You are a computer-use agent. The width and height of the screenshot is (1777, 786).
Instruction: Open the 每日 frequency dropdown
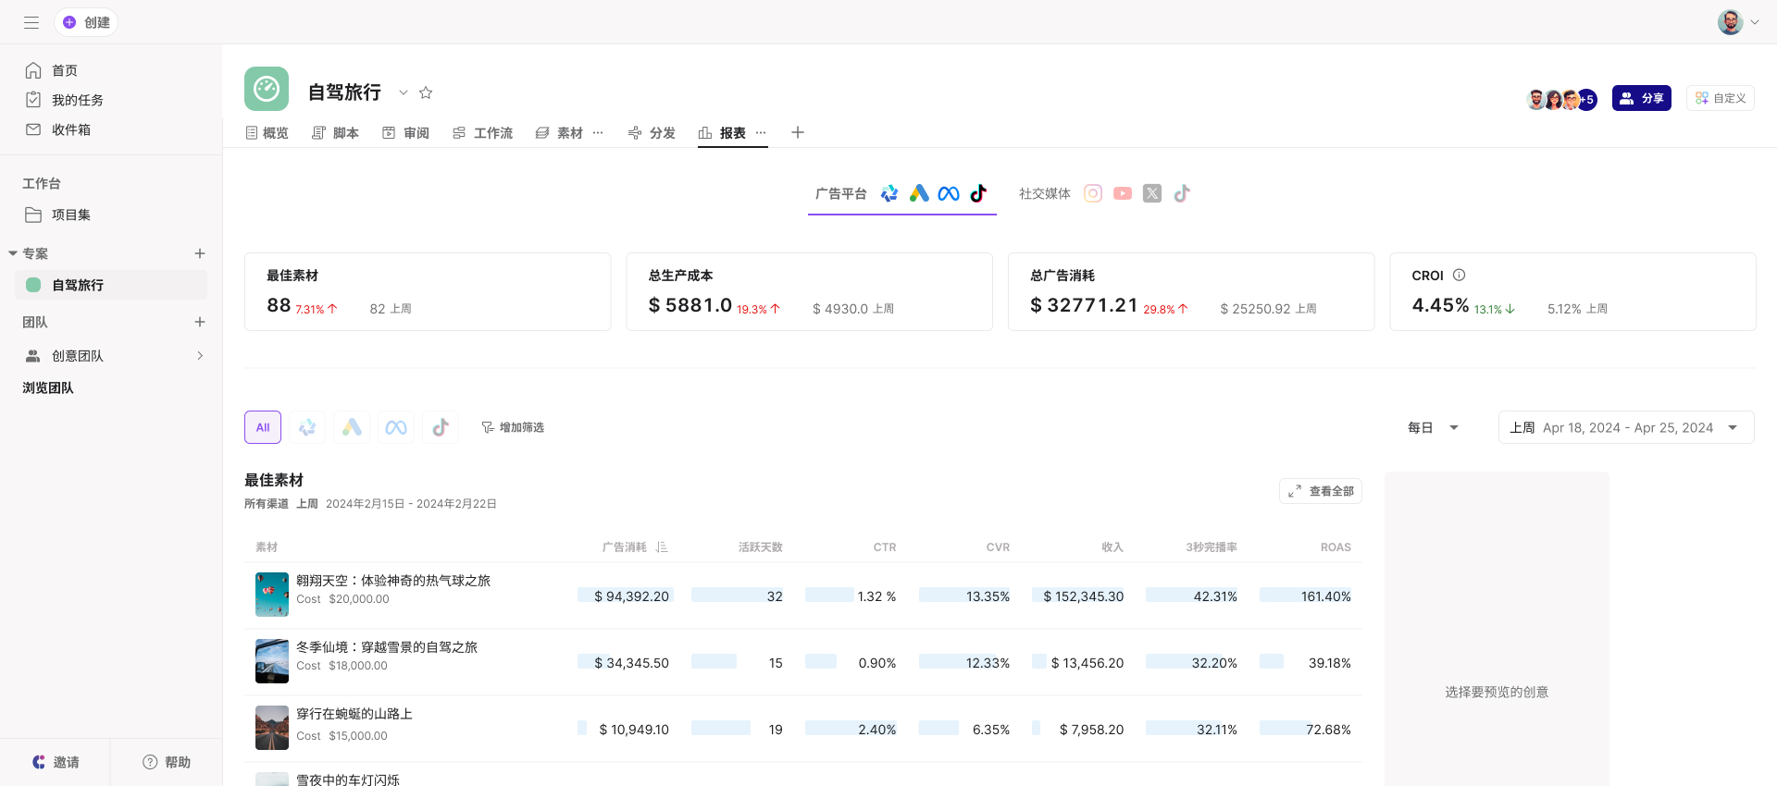pos(1433,427)
